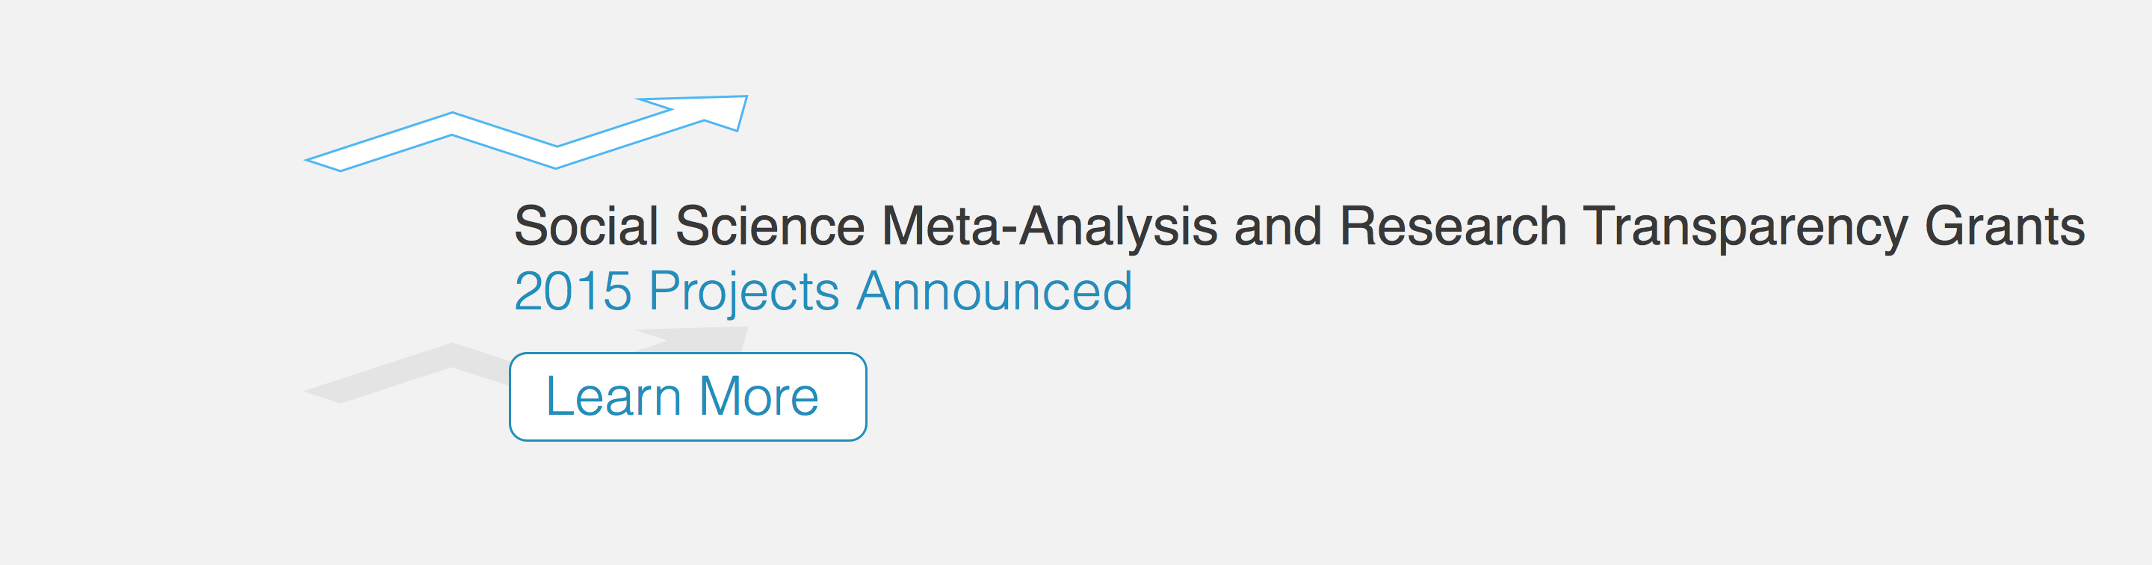Click the "2015" text in the subtitle
The width and height of the screenshot is (2152, 565).
pos(572,291)
